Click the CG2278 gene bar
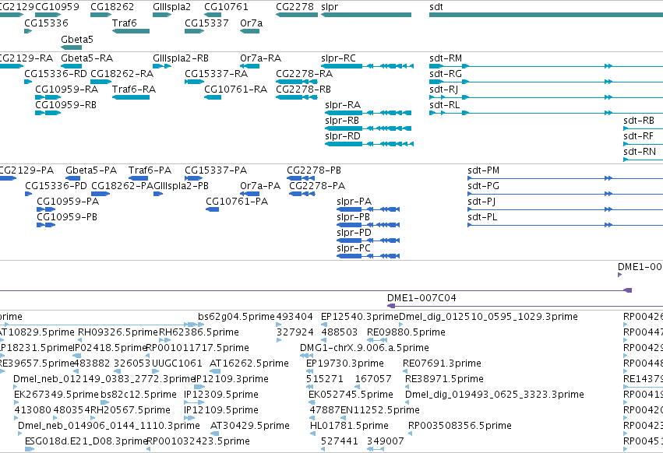Screen dimensions: 663x453 (x=297, y=15)
